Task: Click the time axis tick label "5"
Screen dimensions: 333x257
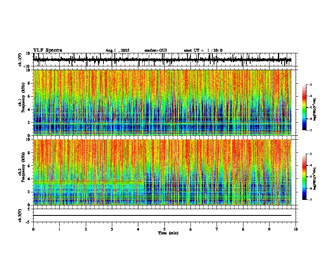Action: pos(164,229)
